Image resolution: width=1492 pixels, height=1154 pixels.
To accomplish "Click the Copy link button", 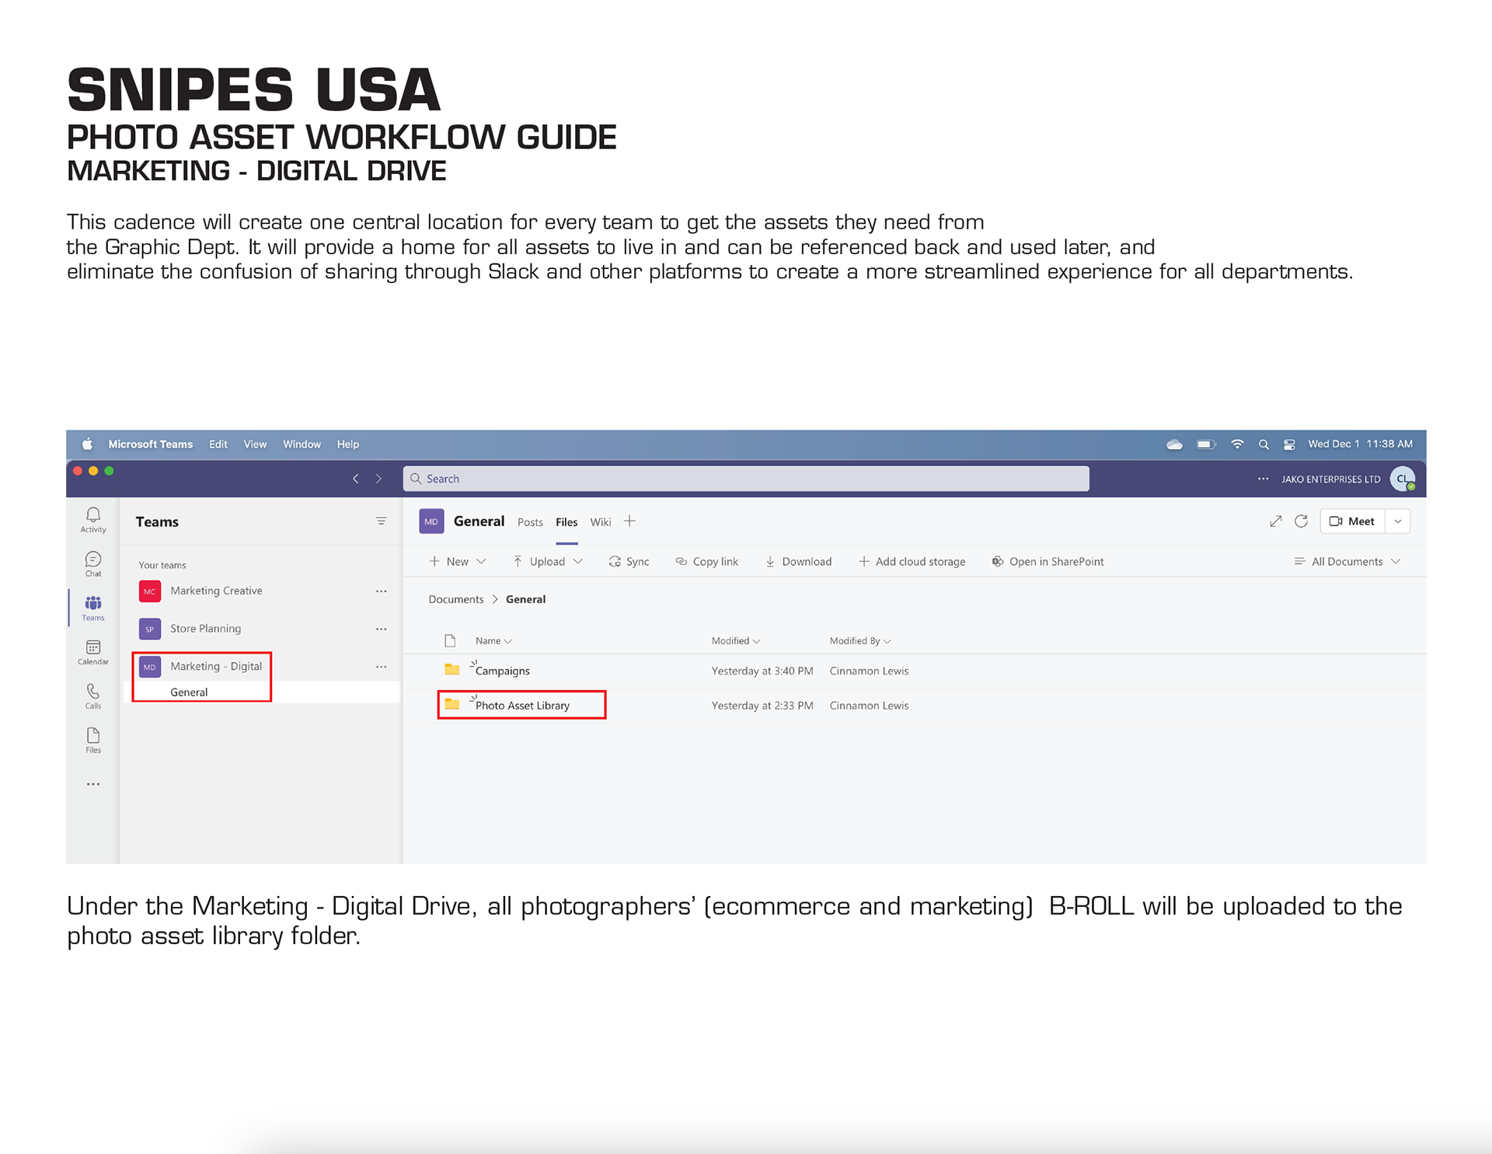I will click(x=707, y=561).
